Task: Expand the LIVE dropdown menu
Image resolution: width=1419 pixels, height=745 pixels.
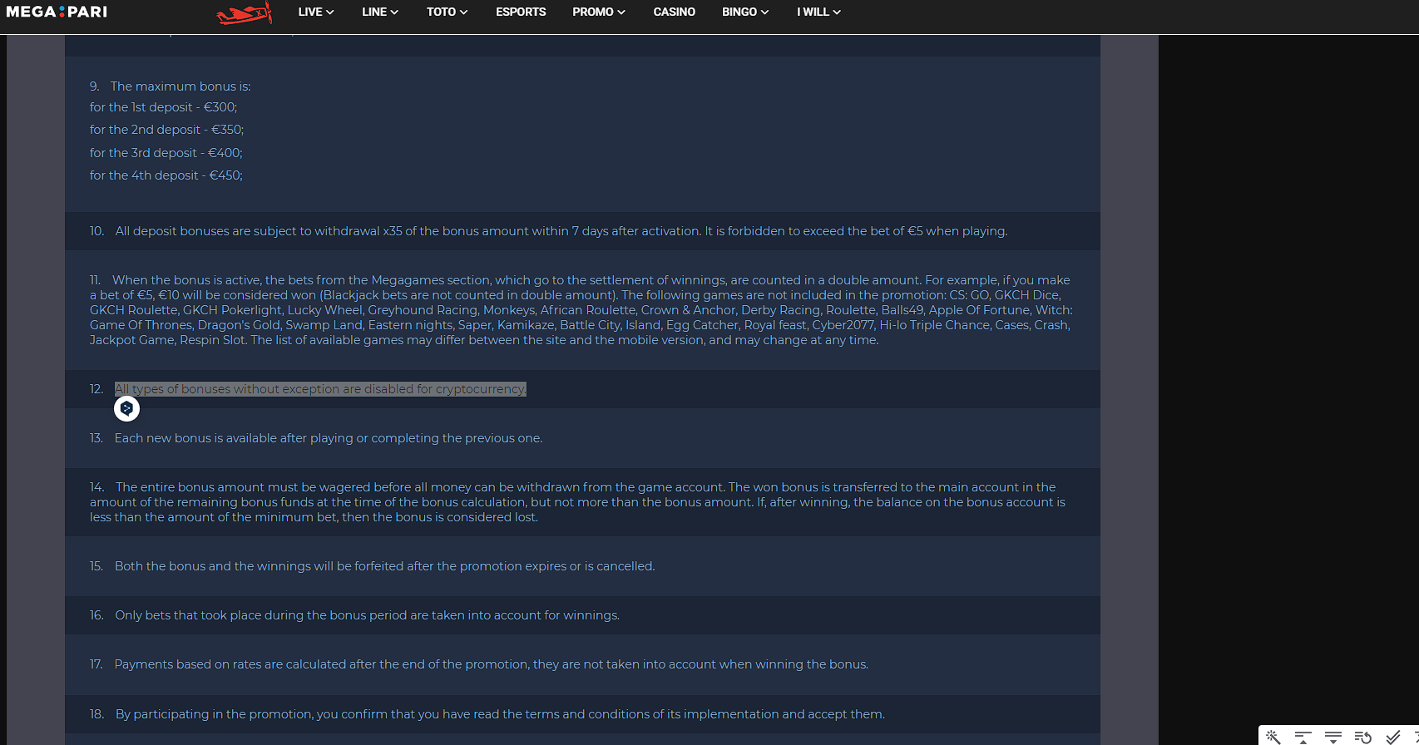Action: (x=315, y=12)
